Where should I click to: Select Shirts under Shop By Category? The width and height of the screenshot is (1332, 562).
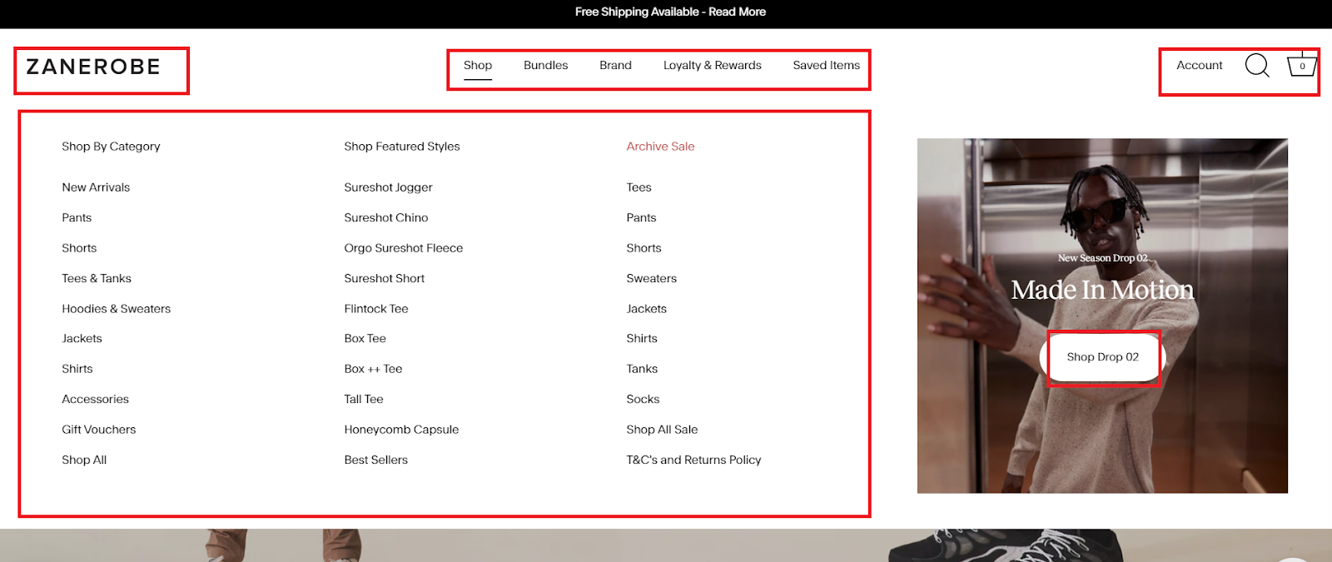(77, 369)
